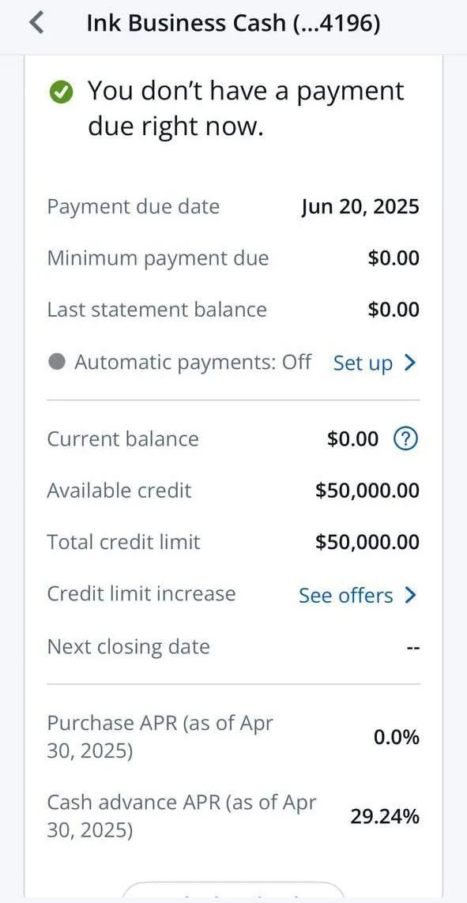Viewport: 467px width, 903px height.
Task: Tap chevron next to Set up
Action: click(409, 363)
